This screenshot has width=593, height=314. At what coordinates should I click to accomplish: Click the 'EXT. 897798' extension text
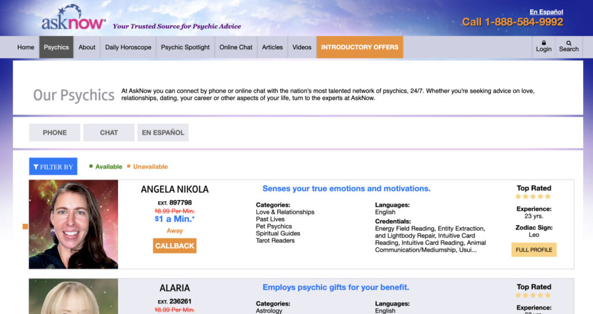coord(175,202)
